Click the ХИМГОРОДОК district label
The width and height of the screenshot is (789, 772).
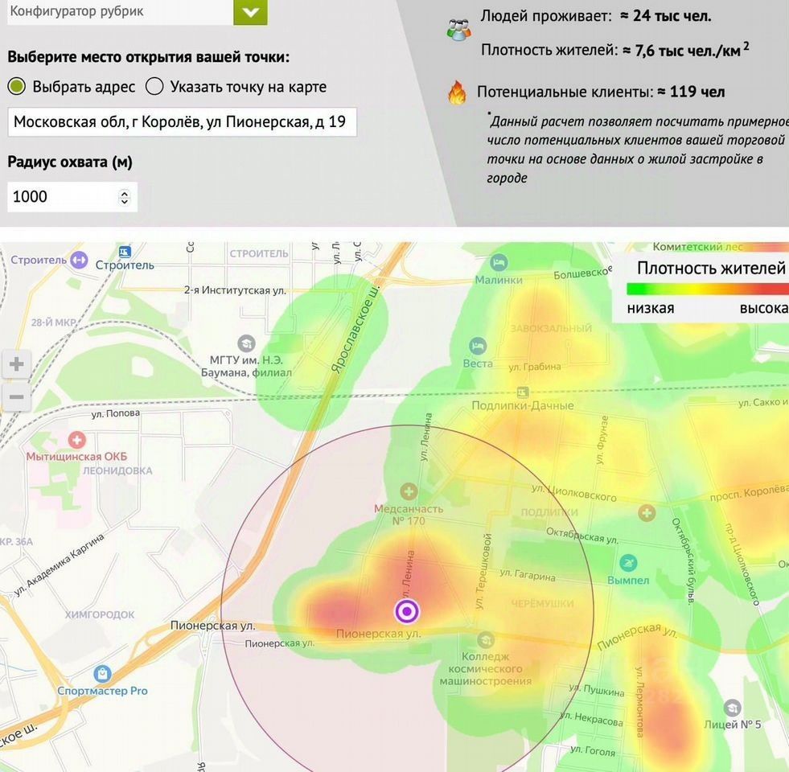pyautogui.click(x=100, y=614)
